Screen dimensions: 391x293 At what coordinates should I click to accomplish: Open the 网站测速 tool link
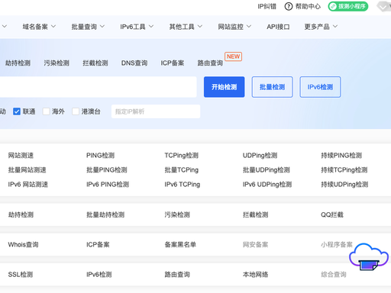coord(21,156)
